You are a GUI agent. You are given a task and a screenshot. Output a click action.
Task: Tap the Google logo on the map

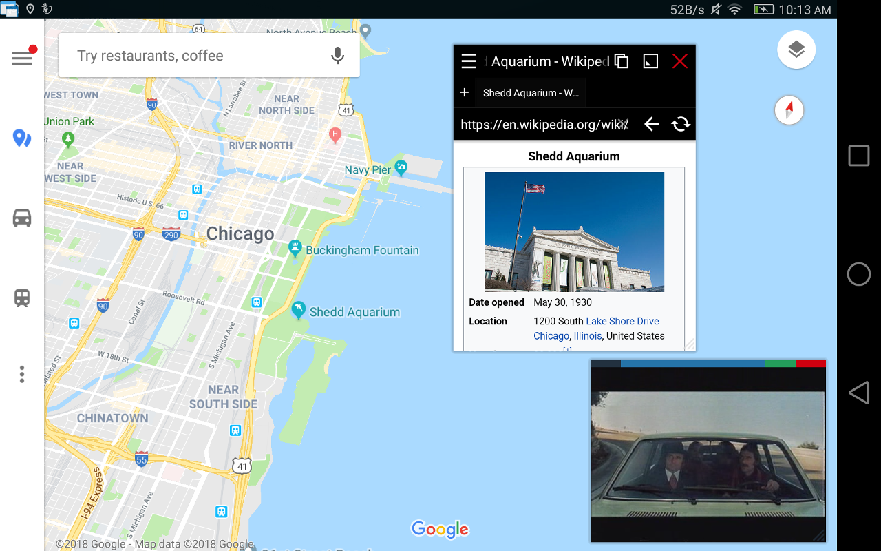[440, 530]
